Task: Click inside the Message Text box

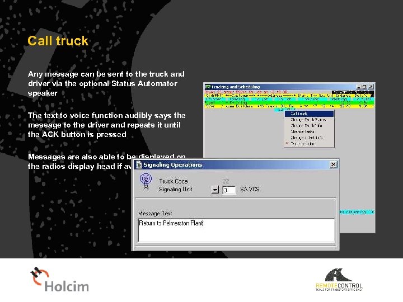Action: (x=236, y=230)
